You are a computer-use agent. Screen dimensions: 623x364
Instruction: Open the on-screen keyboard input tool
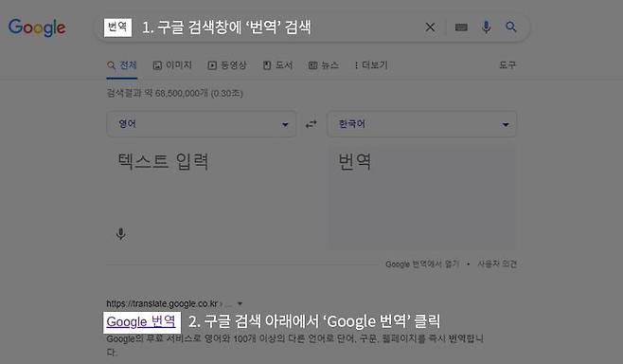click(461, 27)
